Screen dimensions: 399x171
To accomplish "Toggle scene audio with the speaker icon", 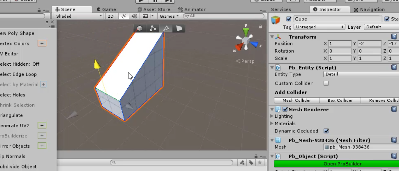I will pos(134,16).
